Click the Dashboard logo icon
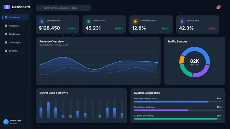Screen dimensions: 230x129 tap(7, 7)
